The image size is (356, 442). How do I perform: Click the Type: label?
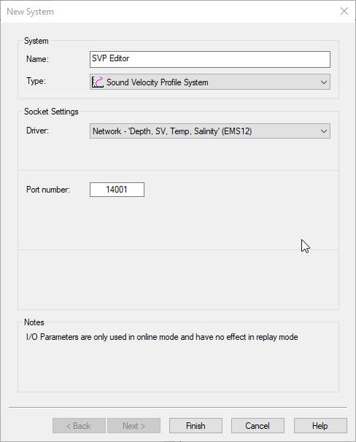point(36,81)
